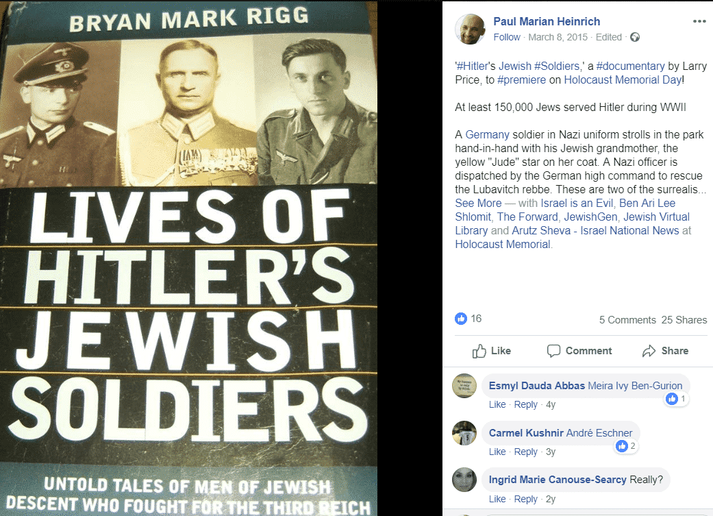
Task: Click the book cover photo
Action: coord(189,258)
